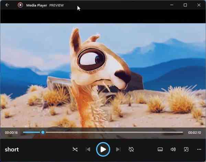
Task: Maximize the Media Player window
Action: pos(185,5)
